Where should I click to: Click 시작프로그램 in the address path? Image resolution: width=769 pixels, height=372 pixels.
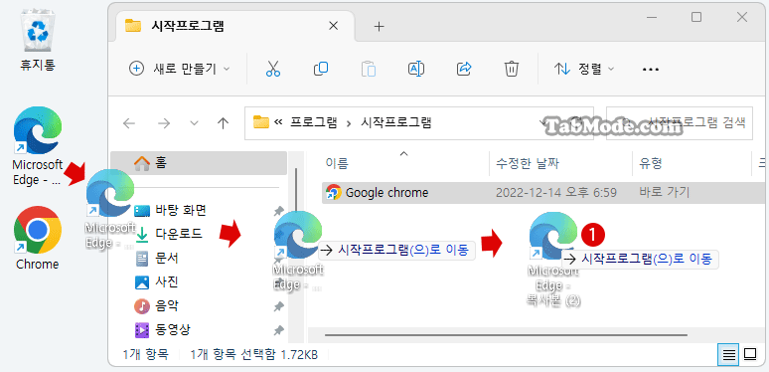(395, 122)
